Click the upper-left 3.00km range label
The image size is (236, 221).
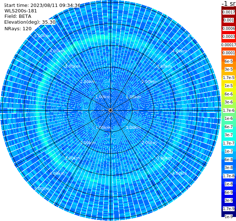pos(72,66)
